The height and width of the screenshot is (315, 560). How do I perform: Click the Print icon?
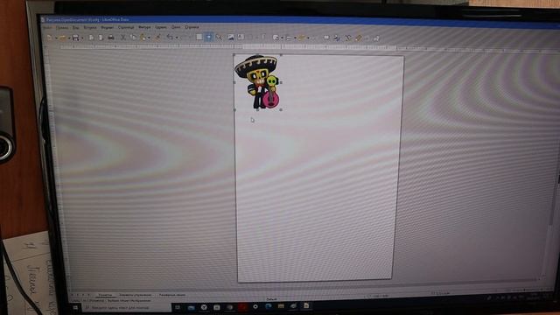pos(111,38)
